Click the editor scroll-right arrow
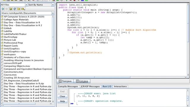 coord(186,77)
